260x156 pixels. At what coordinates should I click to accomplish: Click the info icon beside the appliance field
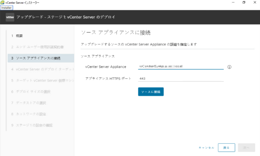pyautogui.click(x=229, y=67)
